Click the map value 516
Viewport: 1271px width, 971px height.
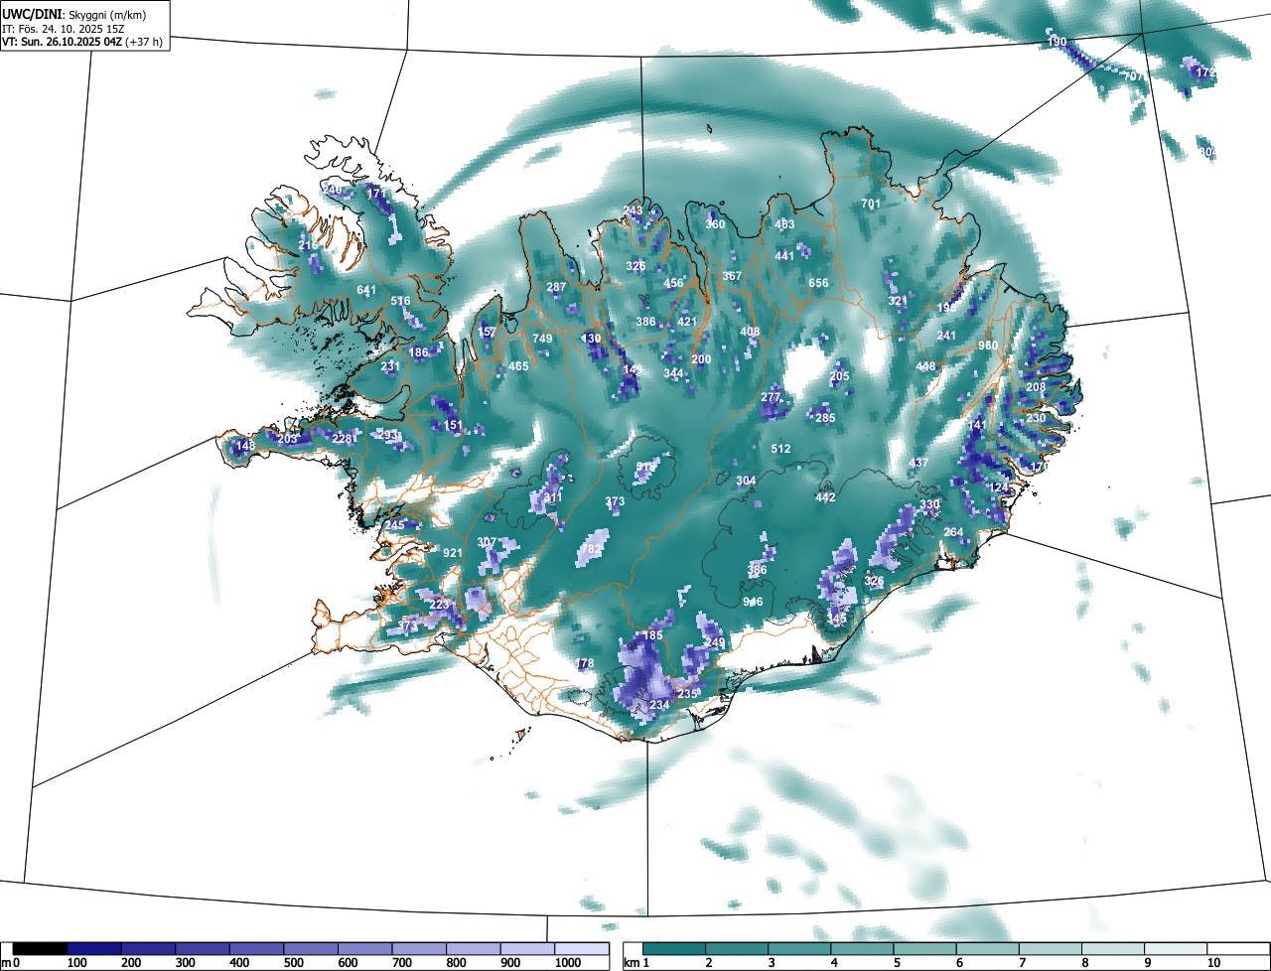pyautogui.click(x=400, y=301)
